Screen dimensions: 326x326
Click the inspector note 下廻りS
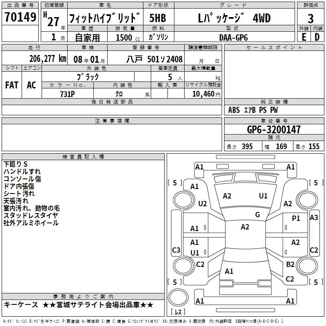[x=15, y=164]
